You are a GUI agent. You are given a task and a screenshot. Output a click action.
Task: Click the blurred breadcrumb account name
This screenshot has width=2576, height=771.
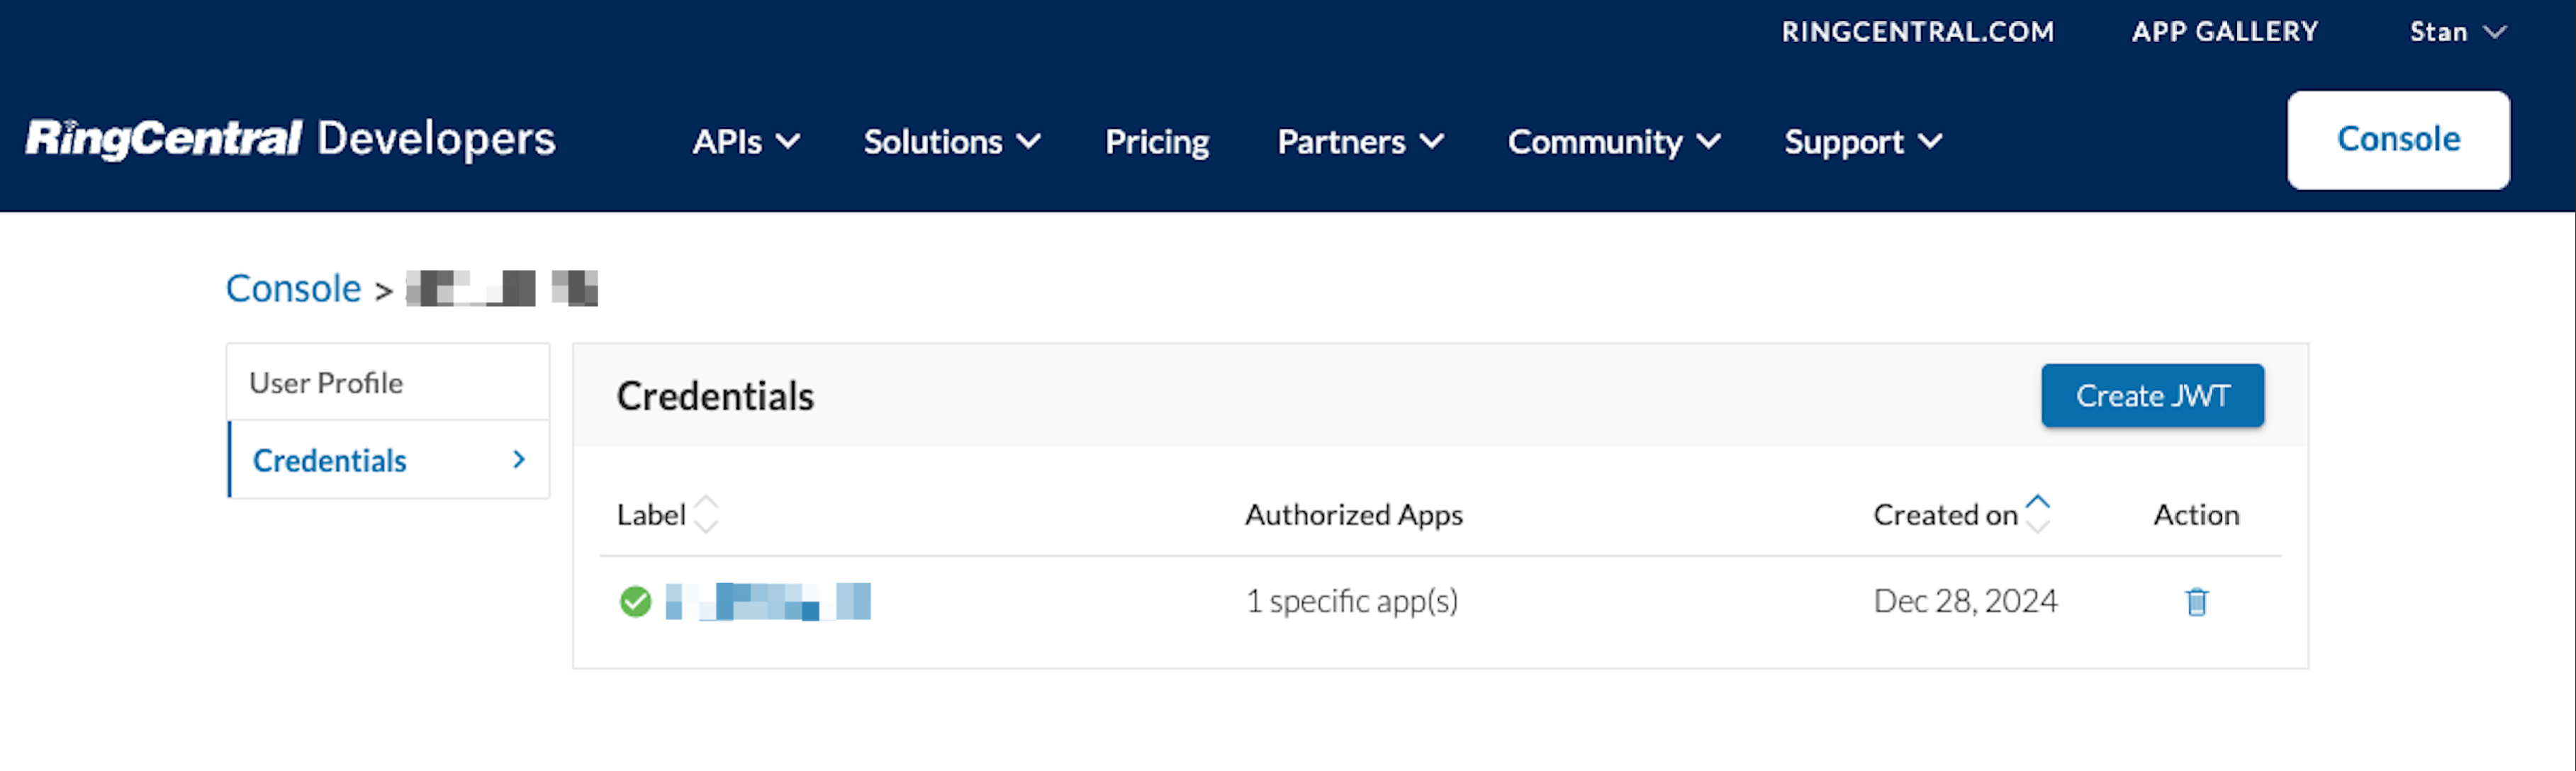tap(501, 288)
